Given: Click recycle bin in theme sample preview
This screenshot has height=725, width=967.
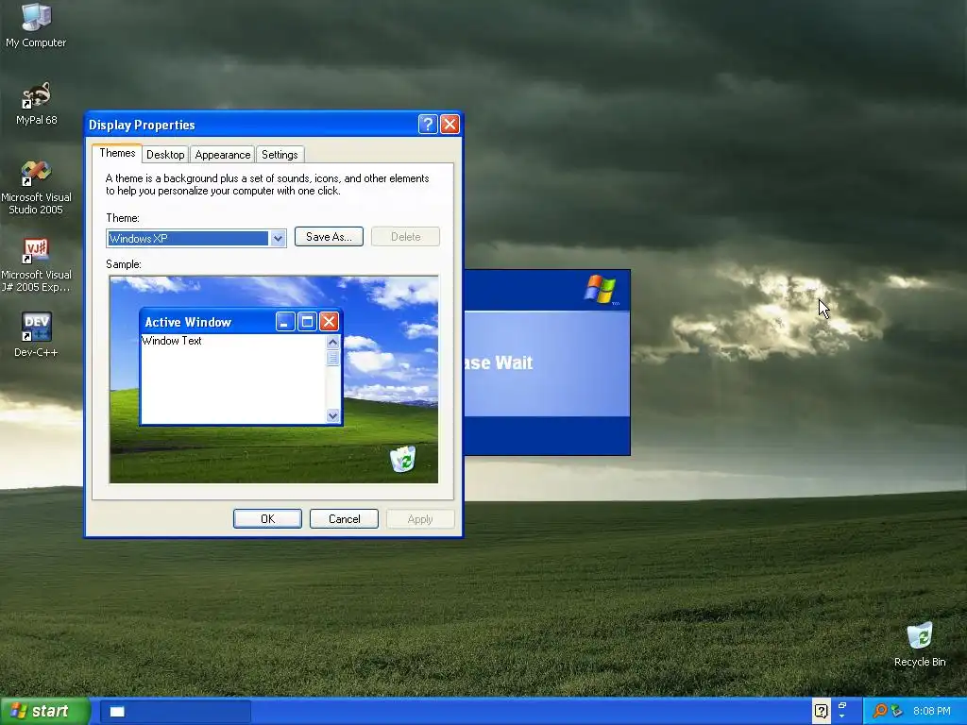Looking at the screenshot, I should 402,459.
